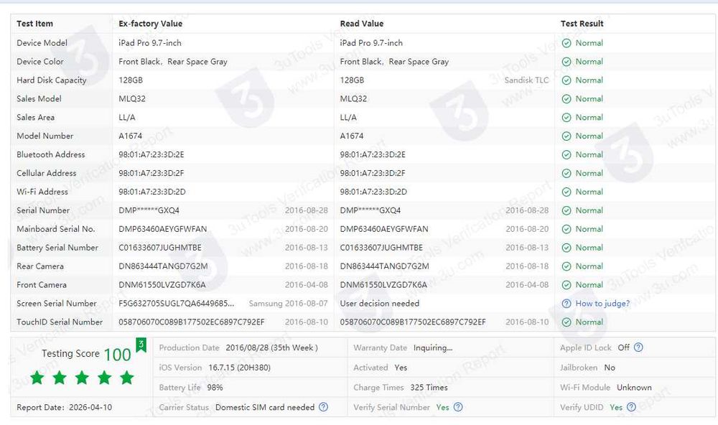Click the TouchID Serial Number check icon

pyautogui.click(x=567, y=322)
